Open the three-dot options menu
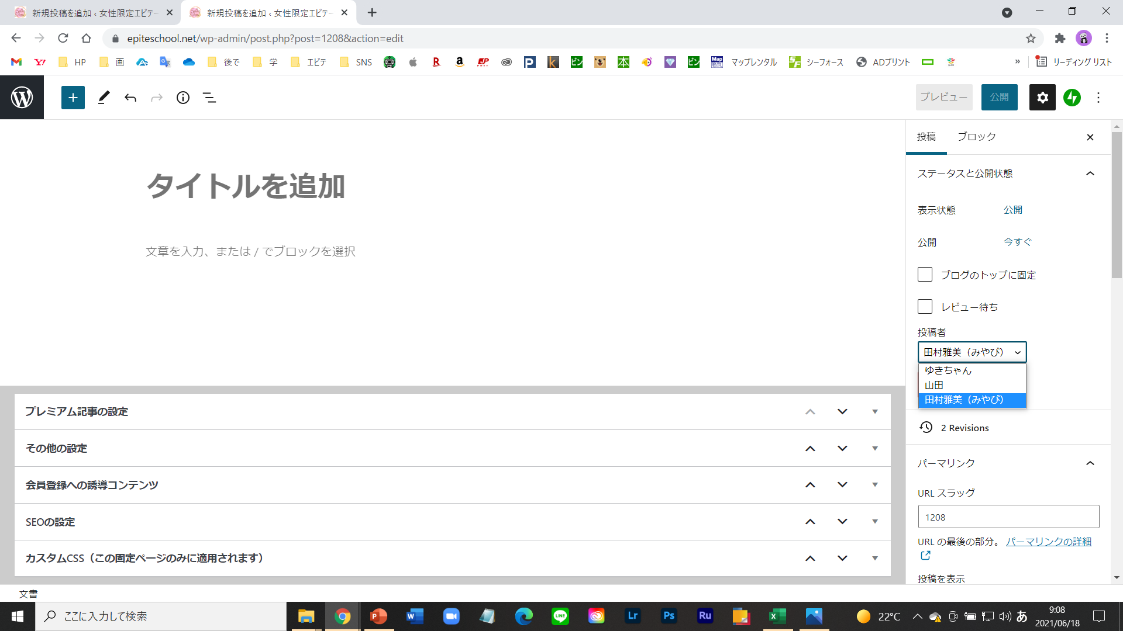This screenshot has height=631, width=1123. 1098,98
